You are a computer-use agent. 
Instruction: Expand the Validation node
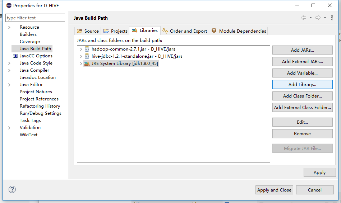[x=9, y=128]
